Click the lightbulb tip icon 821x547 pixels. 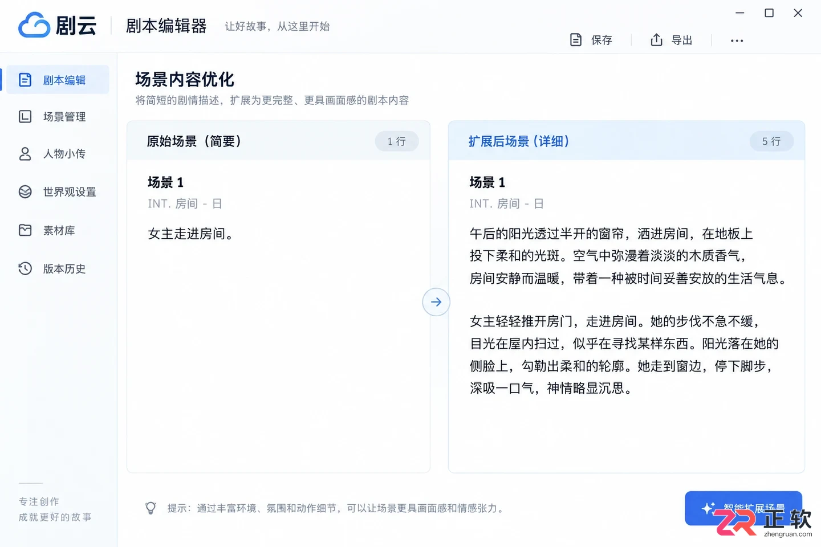pyautogui.click(x=151, y=508)
